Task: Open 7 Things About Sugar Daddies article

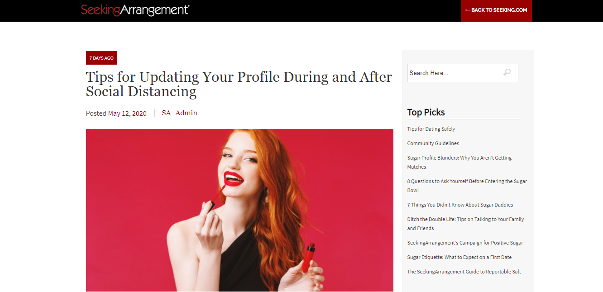Action: [460, 205]
